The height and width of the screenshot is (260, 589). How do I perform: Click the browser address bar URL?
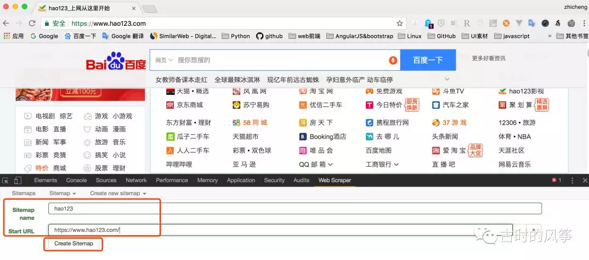[109, 23]
